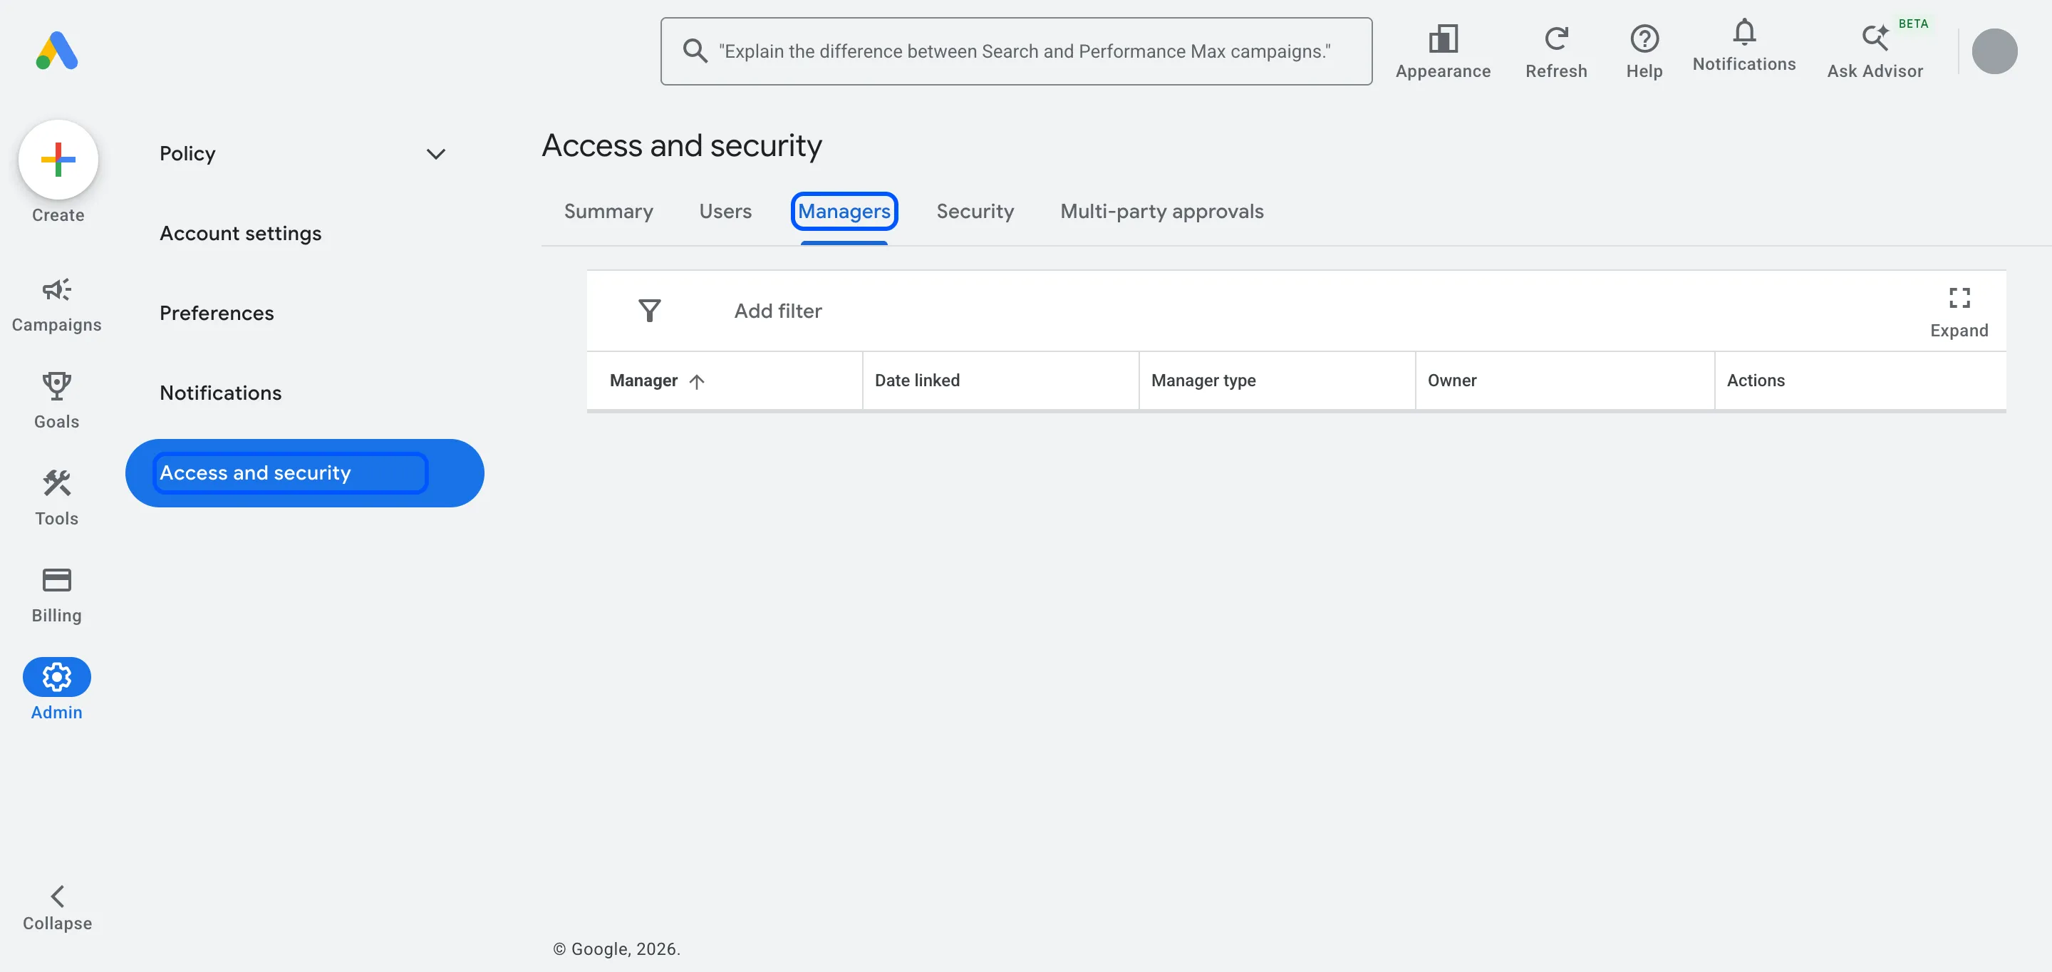Viewport: 2052px width, 972px height.
Task: Switch to the Security tab
Action: pos(975,211)
